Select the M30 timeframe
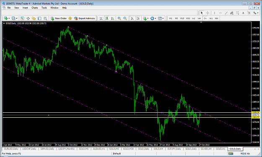The width and height of the screenshot is (262, 157). pos(188,18)
